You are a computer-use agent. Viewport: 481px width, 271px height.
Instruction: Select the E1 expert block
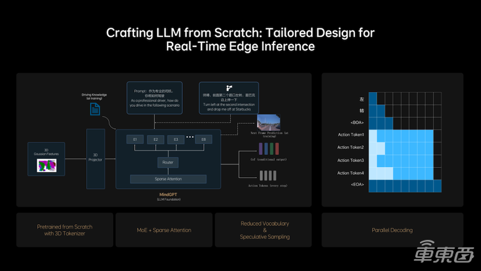click(x=135, y=139)
